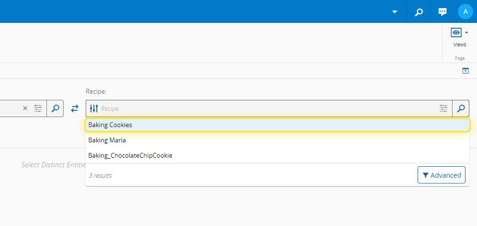The height and width of the screenshot is (226, 477).
Task: Click the pop-out panel icon below Views
Action: tap(465, 71)
